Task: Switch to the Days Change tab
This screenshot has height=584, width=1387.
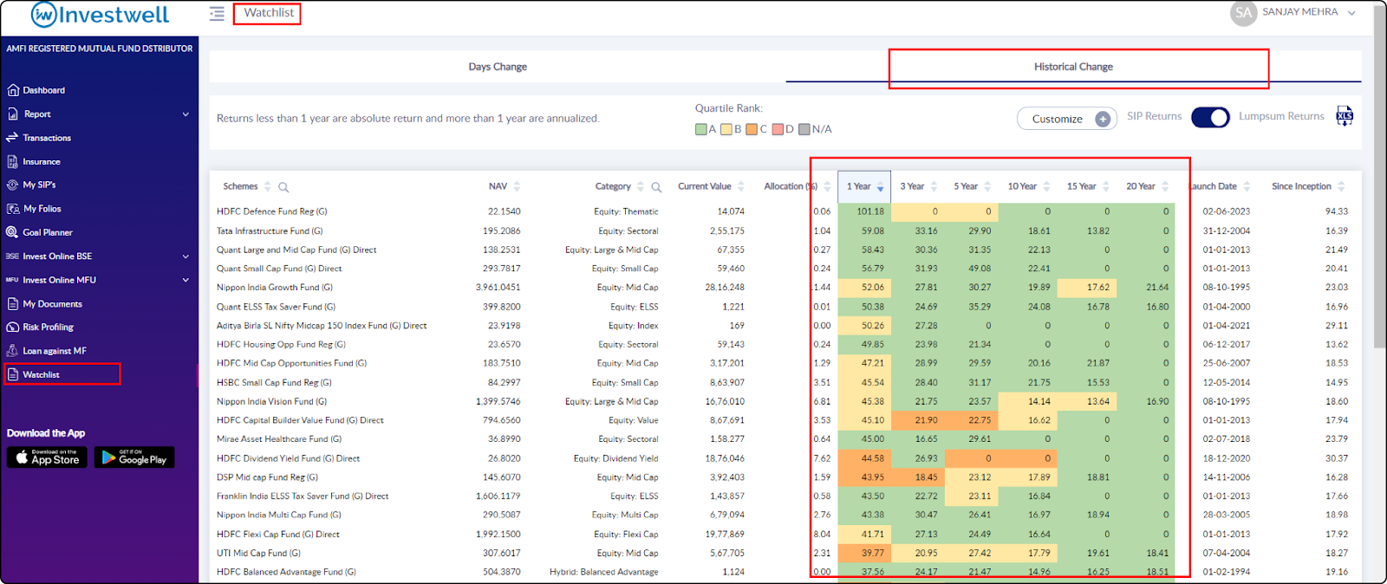Action: click(498, 67)
